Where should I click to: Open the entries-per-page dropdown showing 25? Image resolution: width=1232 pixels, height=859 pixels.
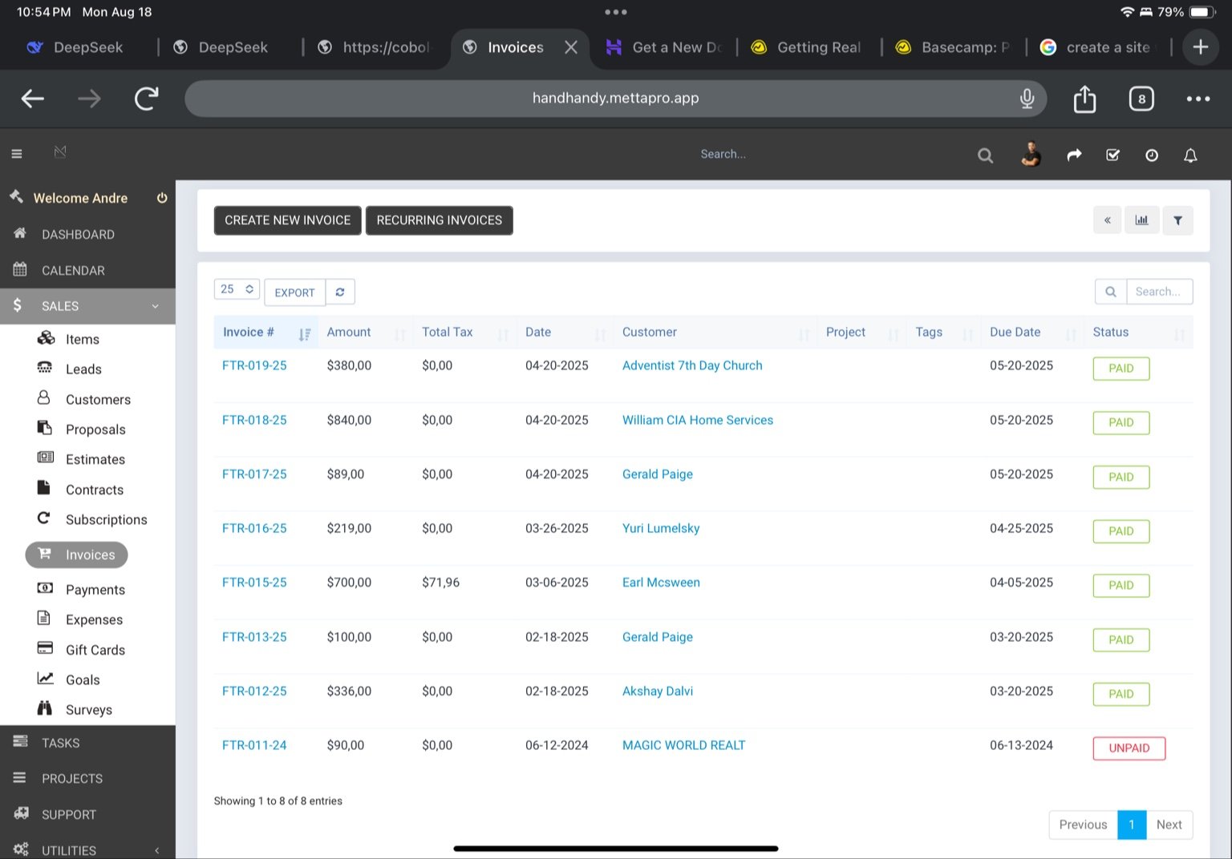click(x=236, y=288)
